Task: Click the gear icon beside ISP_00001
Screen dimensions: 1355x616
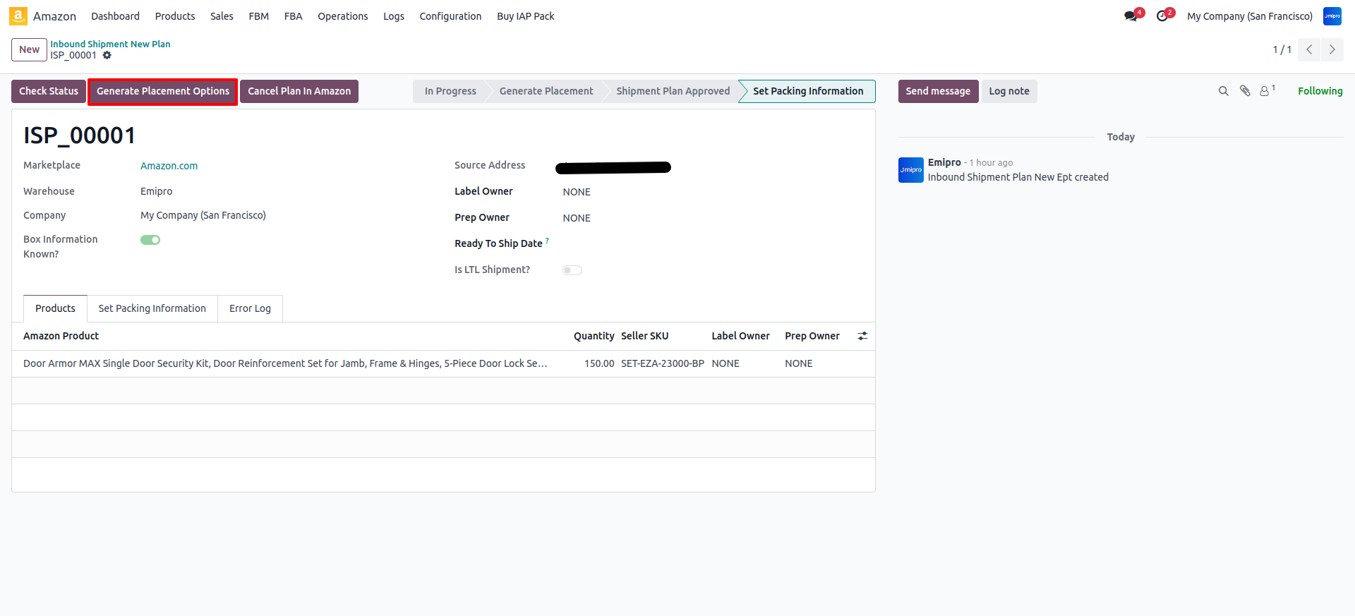Action: 107,55
